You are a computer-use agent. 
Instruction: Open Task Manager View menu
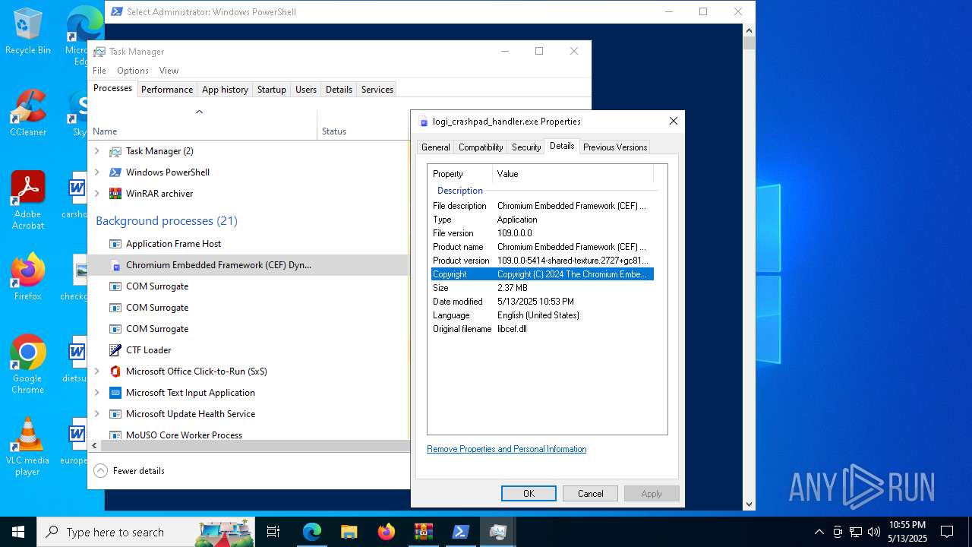pyautogui.click(x=169, y=71)
